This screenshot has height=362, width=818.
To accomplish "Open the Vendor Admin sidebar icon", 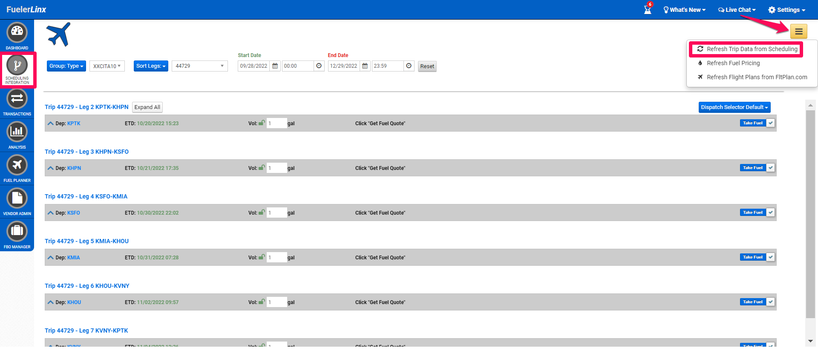I will pyautogui.click(x=17, y=202).
